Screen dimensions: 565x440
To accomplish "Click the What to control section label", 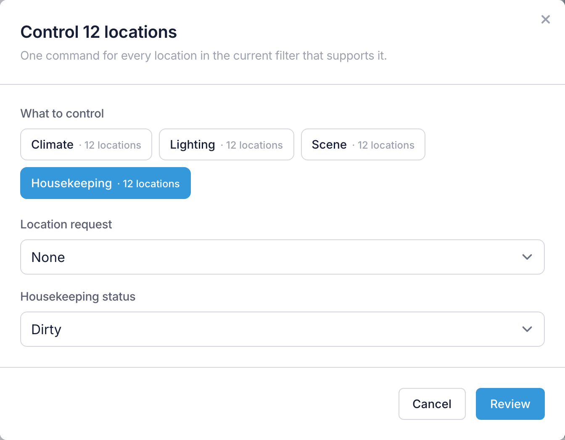I will pos(62,114).
